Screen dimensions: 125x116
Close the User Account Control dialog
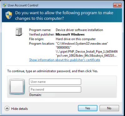[117, 5]
